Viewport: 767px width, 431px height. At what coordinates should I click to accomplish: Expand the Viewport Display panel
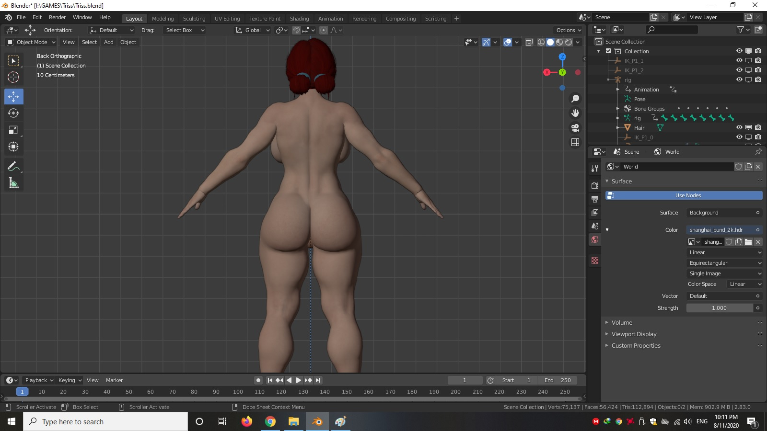pos(634,334)
